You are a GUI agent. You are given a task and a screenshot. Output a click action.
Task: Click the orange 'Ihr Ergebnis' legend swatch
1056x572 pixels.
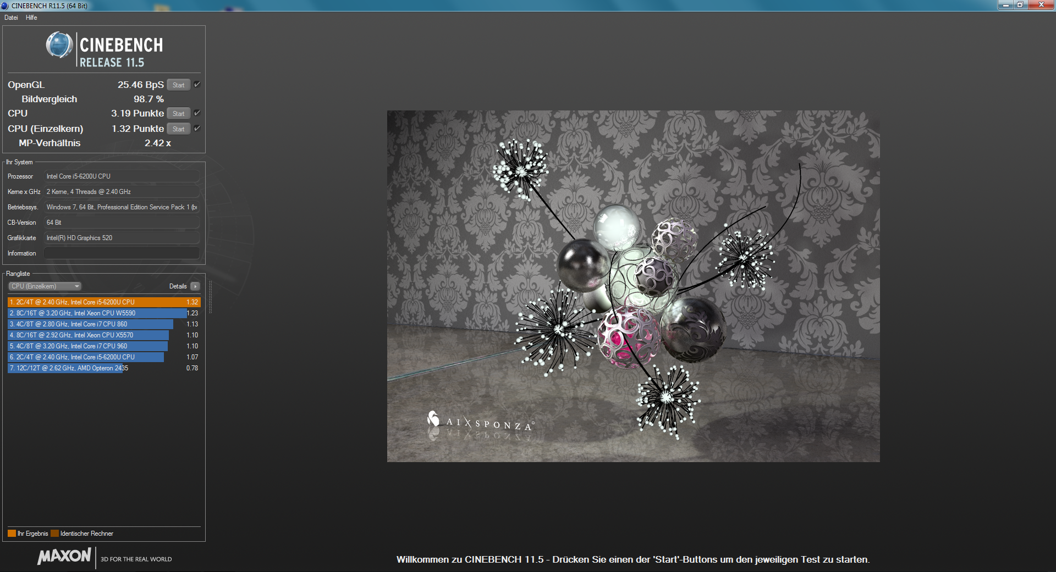pyautogui.click(x=12, y=534)
